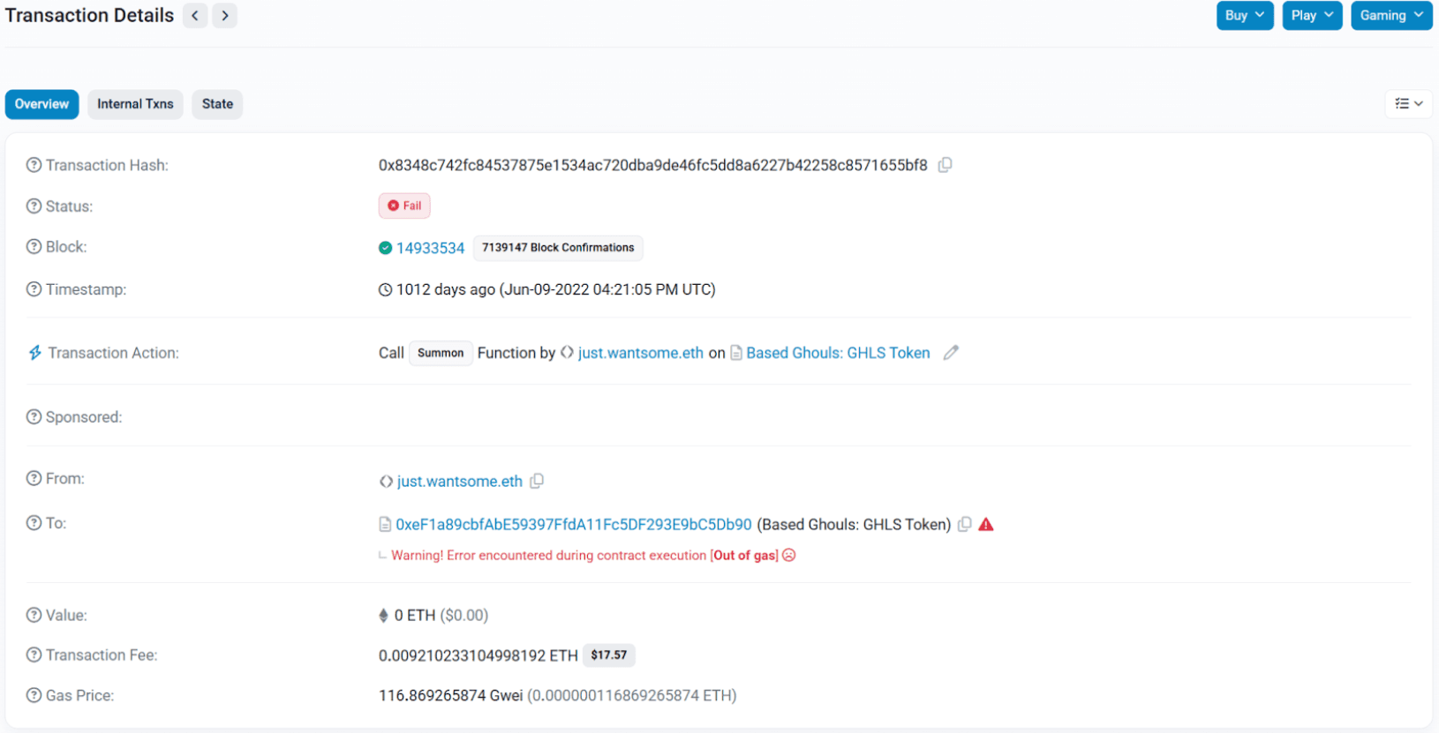
Task: Click the Transaction Hash help icon
Action: (x=34, y=165)
